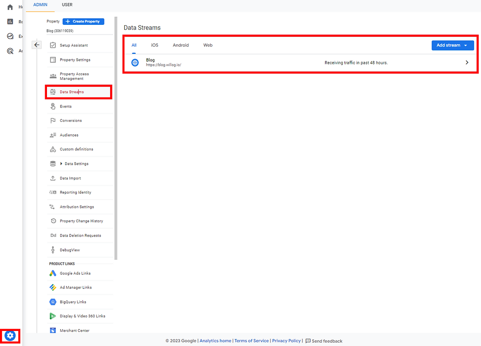Click the Ad Manager logo icon
Viewport: 481px width, 346px height.
[x=53, y=287]
